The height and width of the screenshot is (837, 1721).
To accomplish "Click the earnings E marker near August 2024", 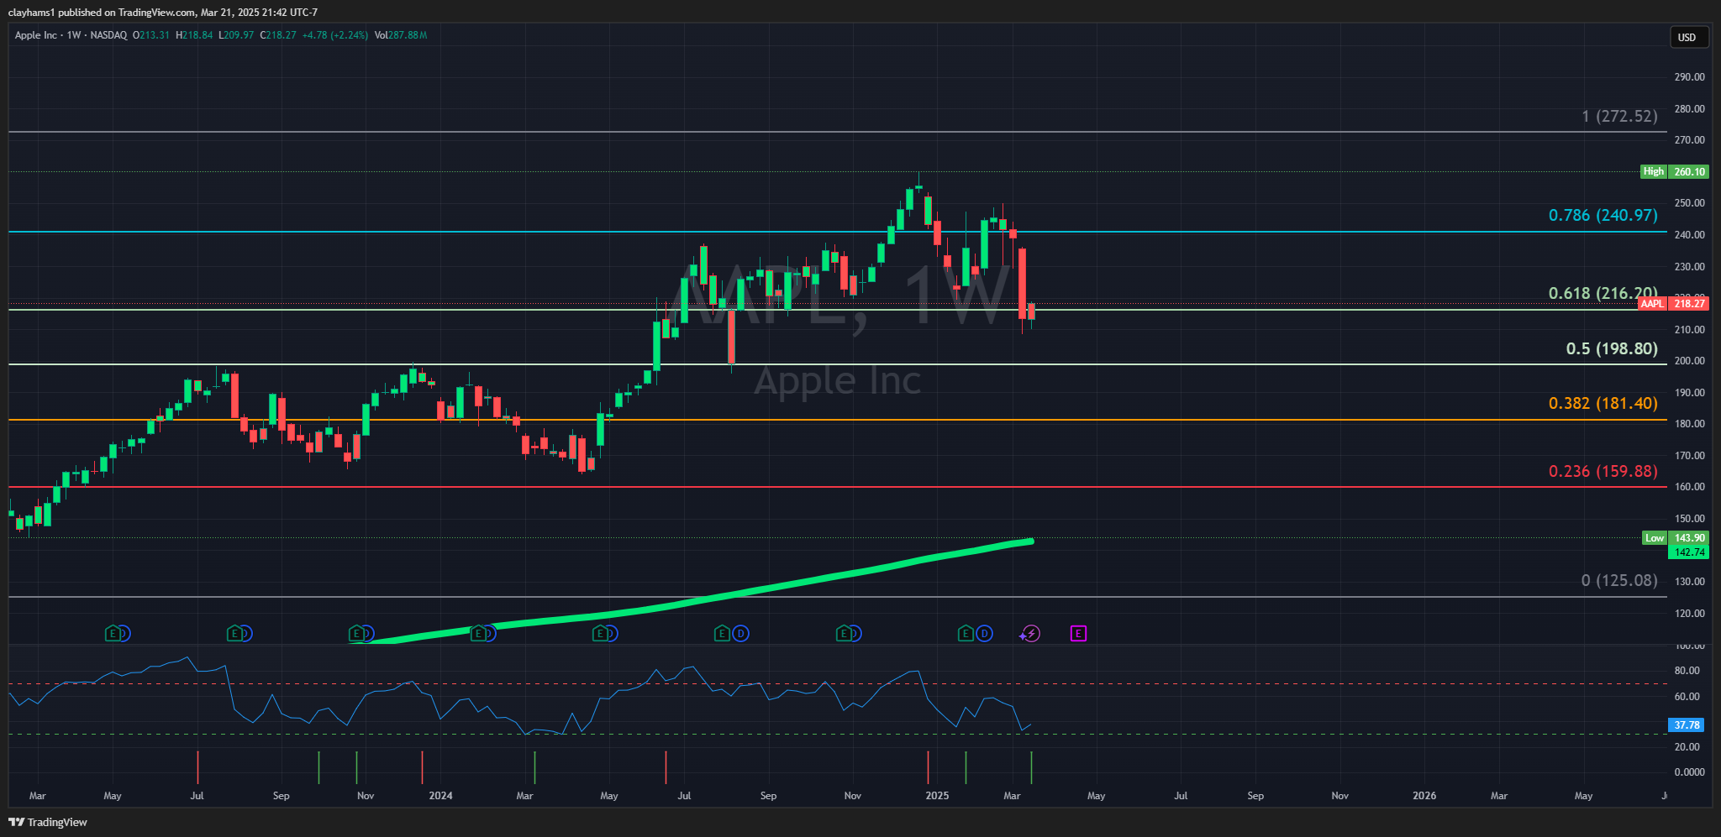I will (722, 634).
